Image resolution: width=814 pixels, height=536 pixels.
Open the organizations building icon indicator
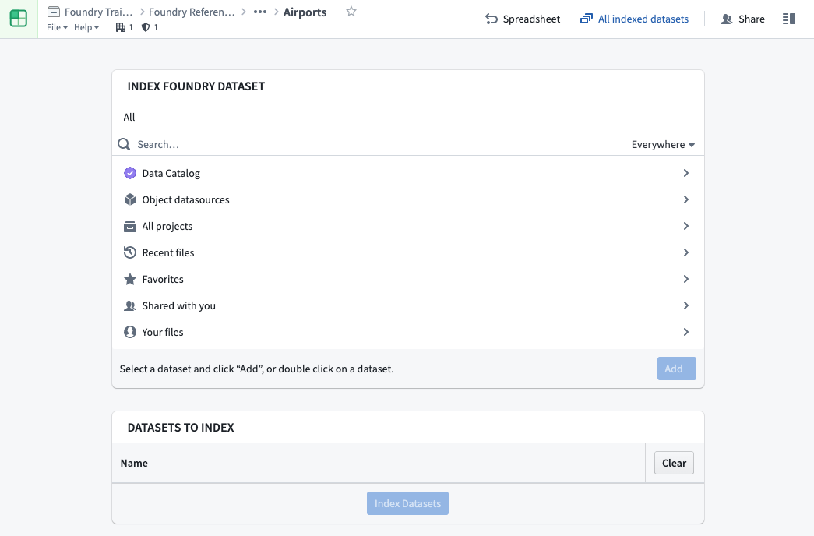click(x=125, y=27)
